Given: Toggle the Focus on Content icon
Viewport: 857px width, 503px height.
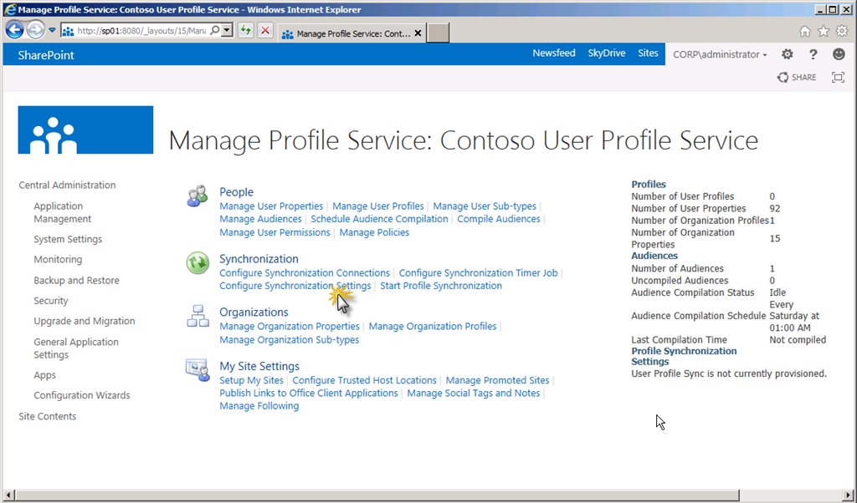Looking at the screenshot, I should click(838, 78).
